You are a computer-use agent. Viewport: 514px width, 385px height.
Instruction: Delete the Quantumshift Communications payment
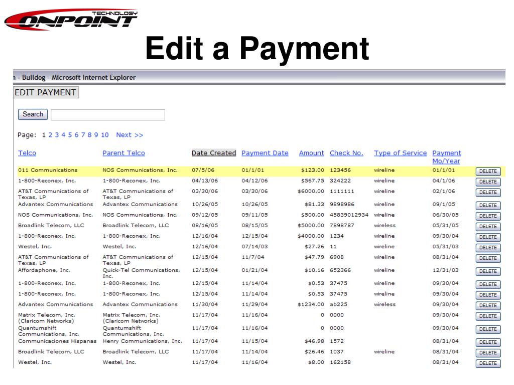[x=488, y=329]
